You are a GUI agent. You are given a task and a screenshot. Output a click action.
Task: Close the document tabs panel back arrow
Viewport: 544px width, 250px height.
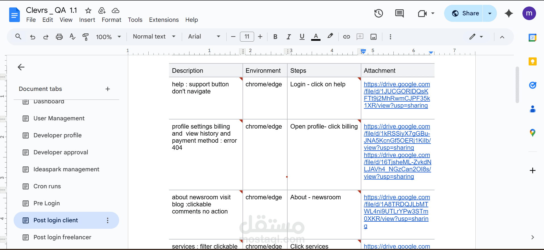[x=21, y=67]
